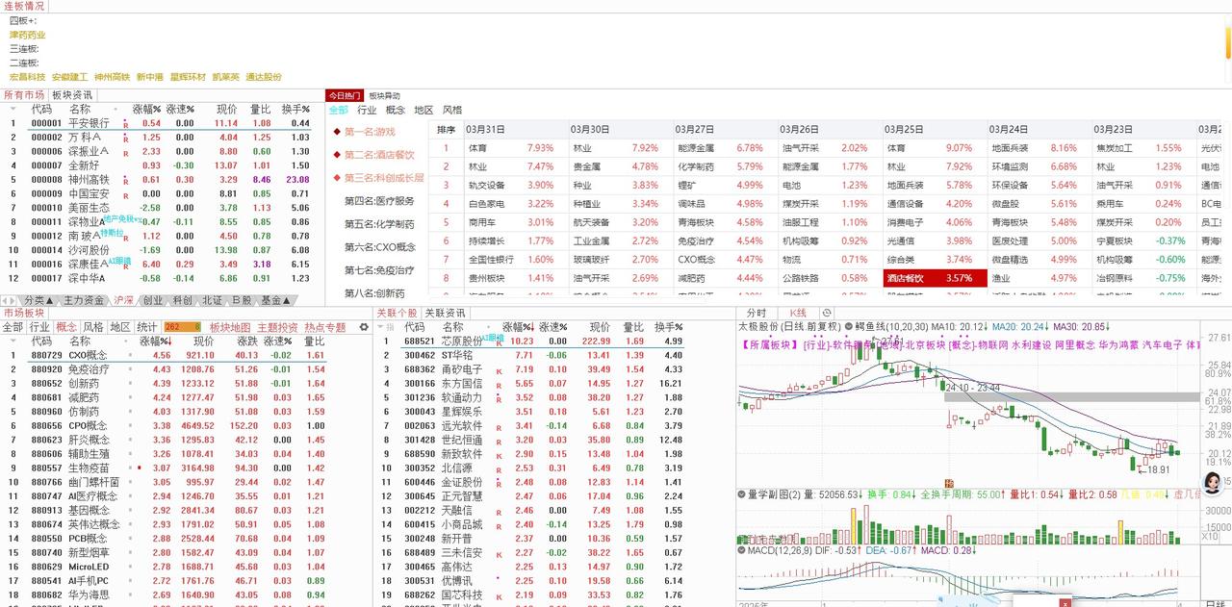Click the refresh clock icon beside the K线 tab
Image resolution: width=1232 pixels, height=607 pixels.
(x=827, y=313)
